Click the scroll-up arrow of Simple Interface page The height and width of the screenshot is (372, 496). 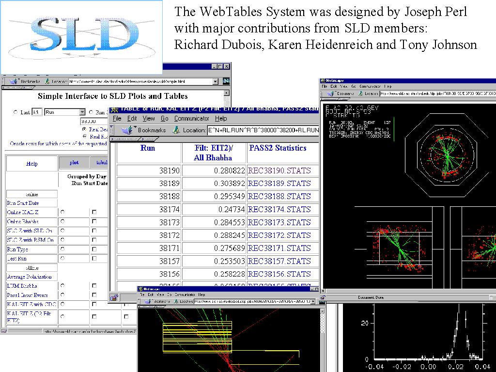226,93
